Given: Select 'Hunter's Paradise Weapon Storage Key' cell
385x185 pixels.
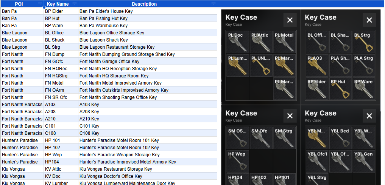Looking at the screenshot, I should [148, 155].
